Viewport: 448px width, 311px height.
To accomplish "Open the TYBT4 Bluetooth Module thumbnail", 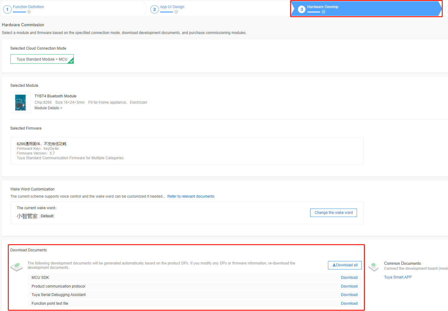I will tap(21, 103).
